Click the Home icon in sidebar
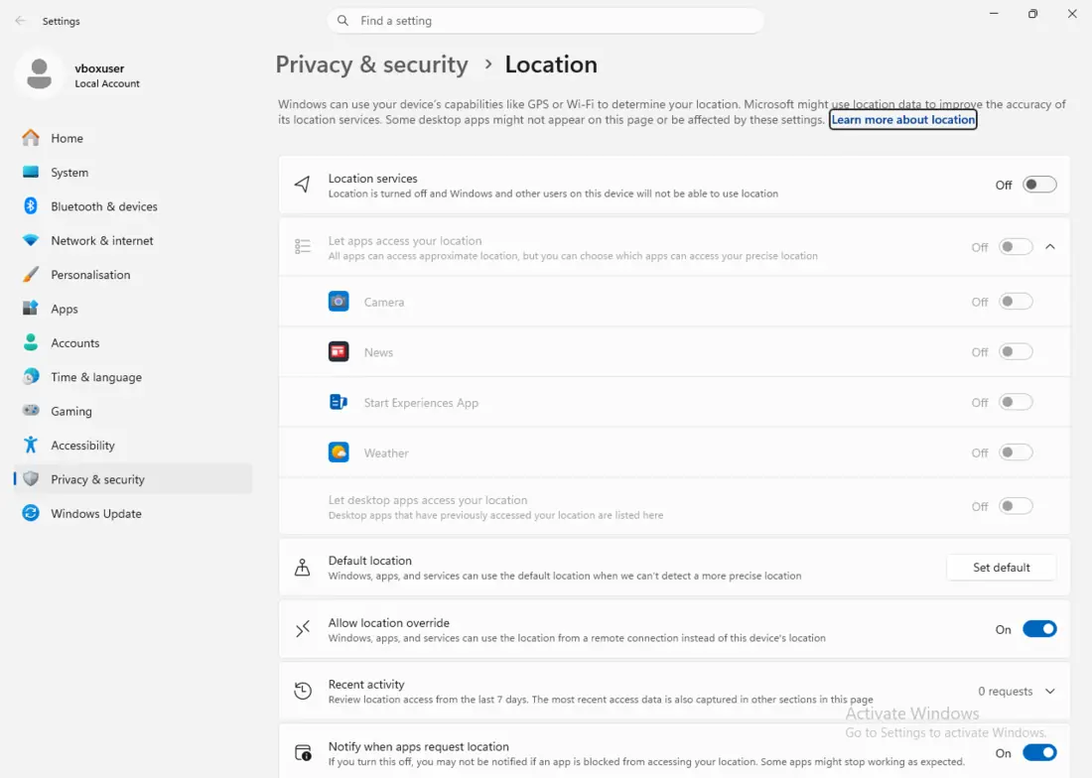1092x778 pixels. point(31,138)
